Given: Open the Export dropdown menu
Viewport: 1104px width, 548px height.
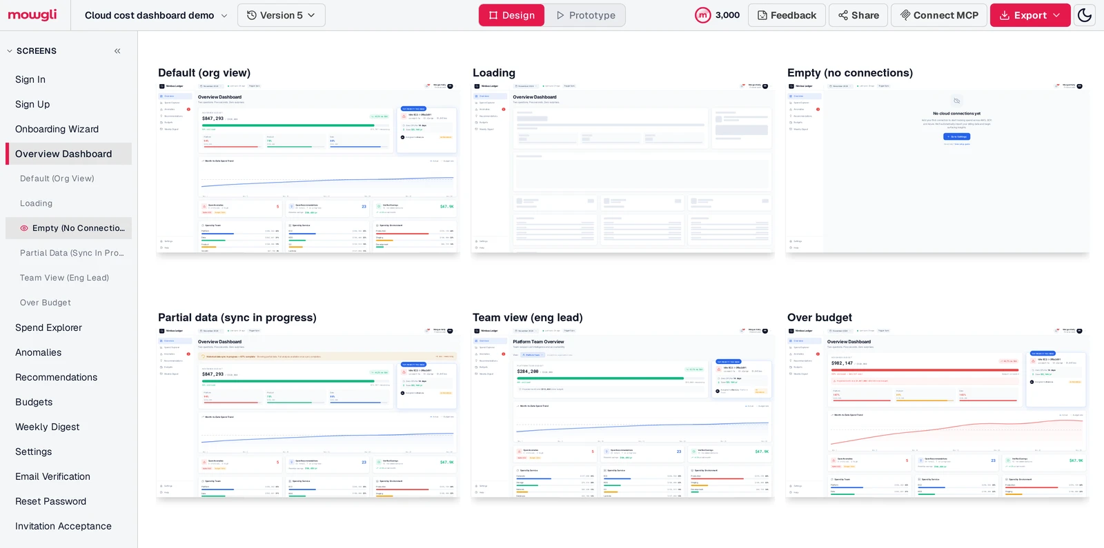Looking at the screenshot, I should (1030, 15).
